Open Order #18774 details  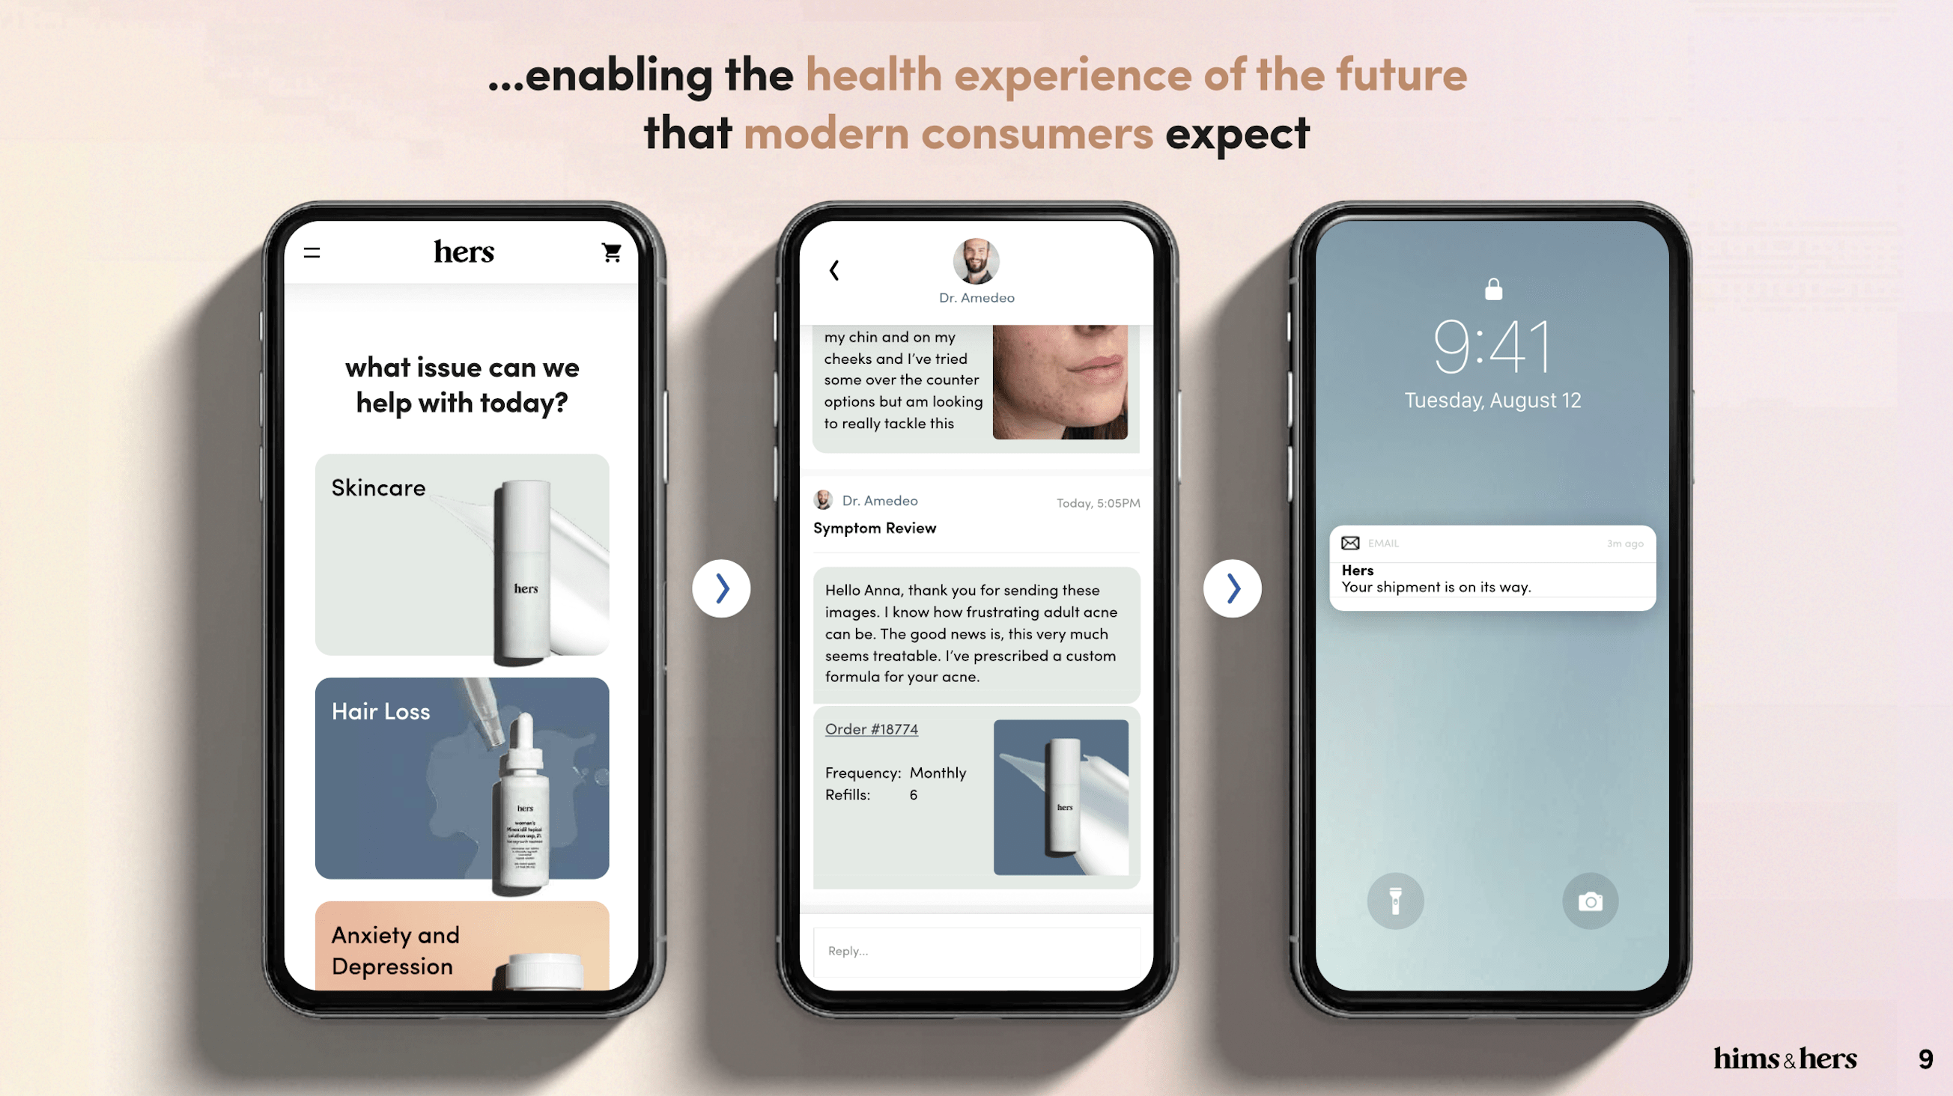(870, 727)
